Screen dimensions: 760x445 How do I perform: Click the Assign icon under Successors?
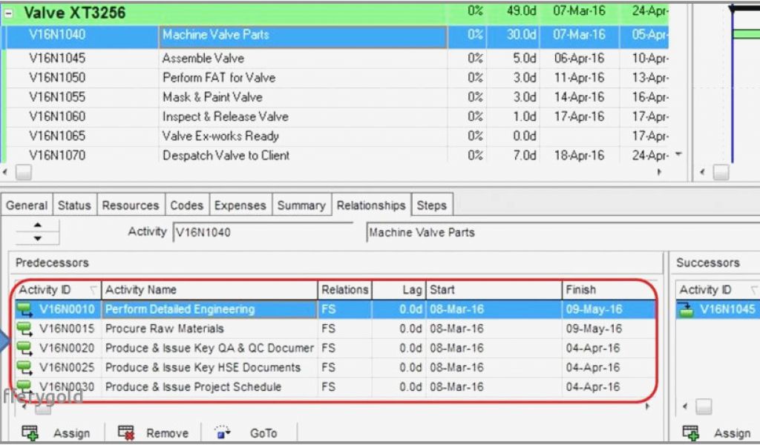tap(691, 432)
